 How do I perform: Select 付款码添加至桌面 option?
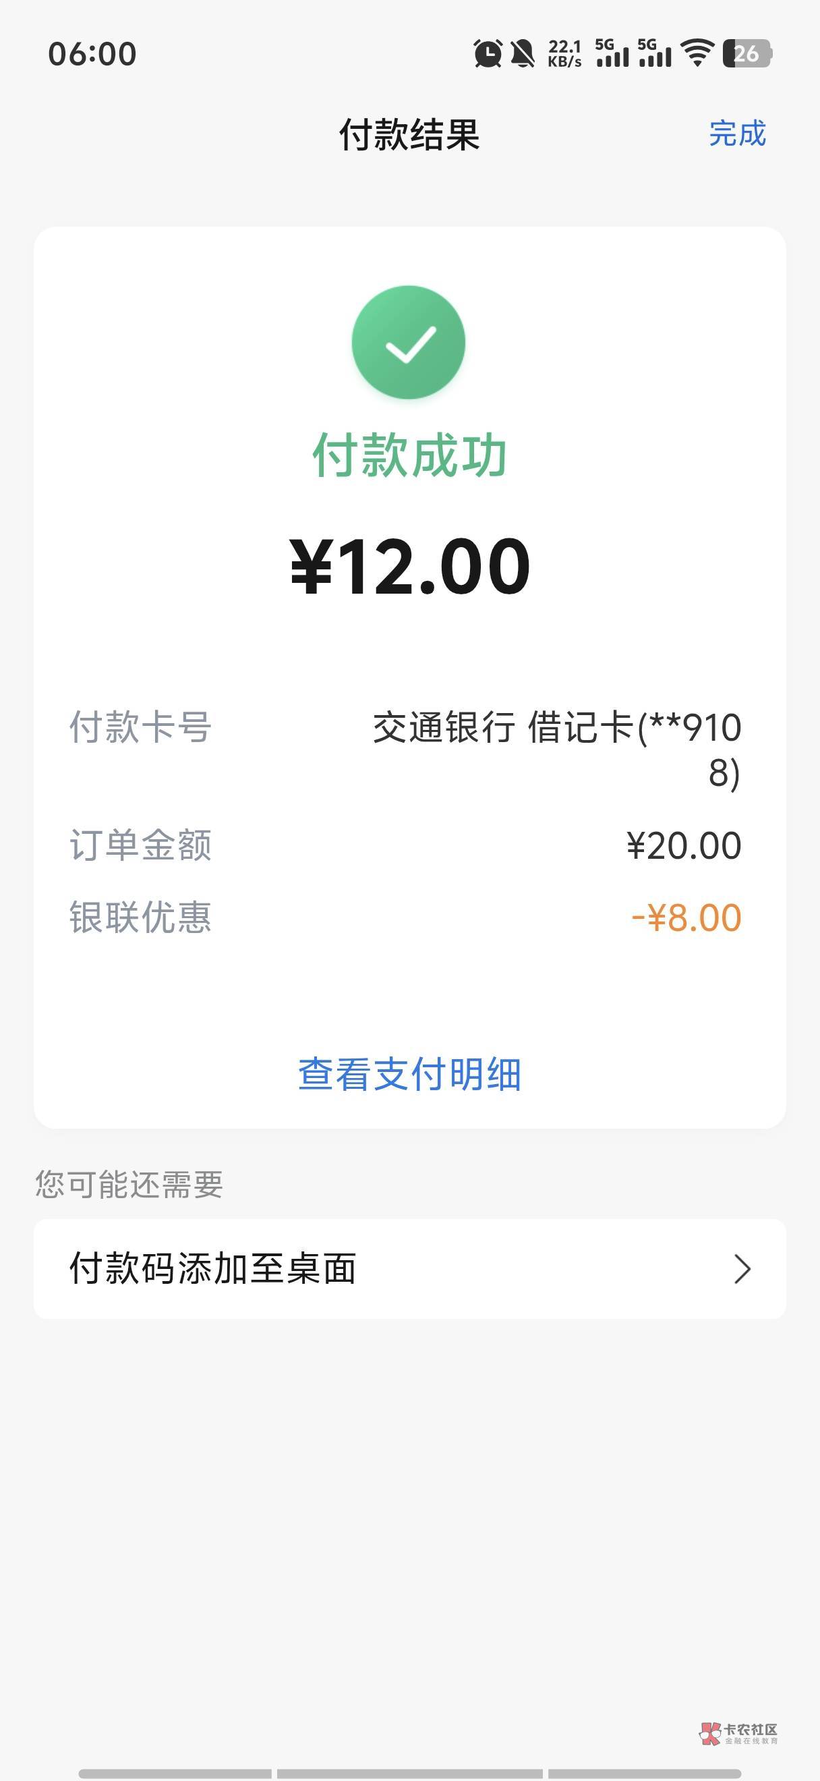(x=213, y=1269)
